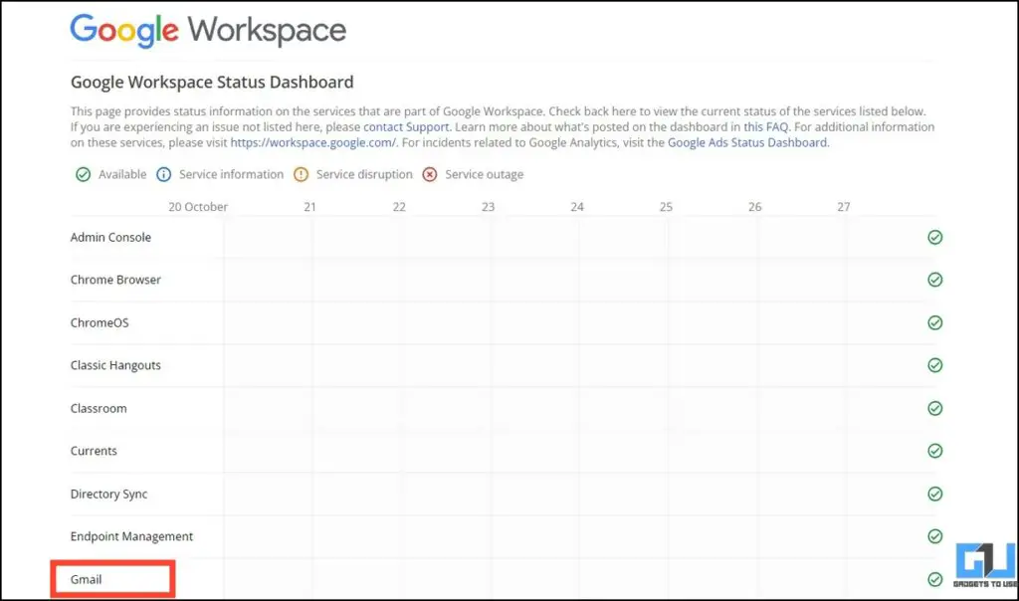Click the status check icon for ChromeOS
This screenshot has width=1019, height=601.
934,322
